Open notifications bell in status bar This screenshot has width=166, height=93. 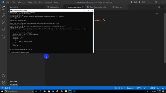pos(163,88)
